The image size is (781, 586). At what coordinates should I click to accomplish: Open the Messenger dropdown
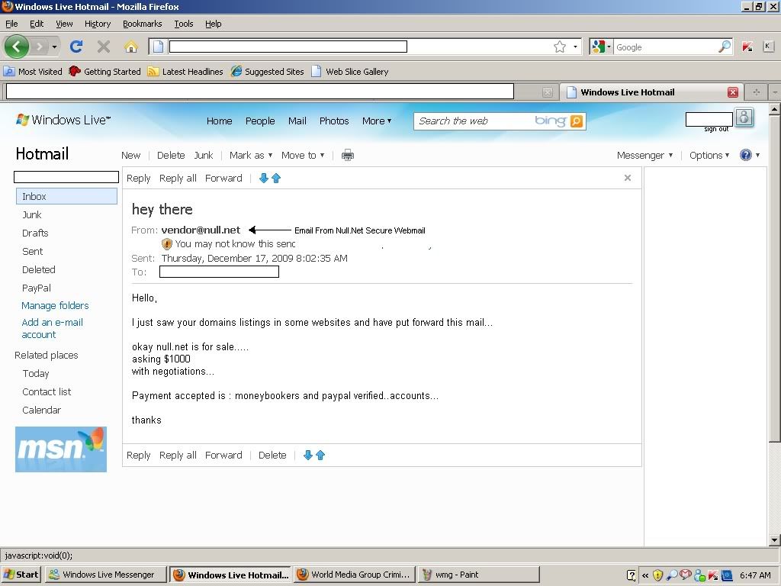point(644,156)
